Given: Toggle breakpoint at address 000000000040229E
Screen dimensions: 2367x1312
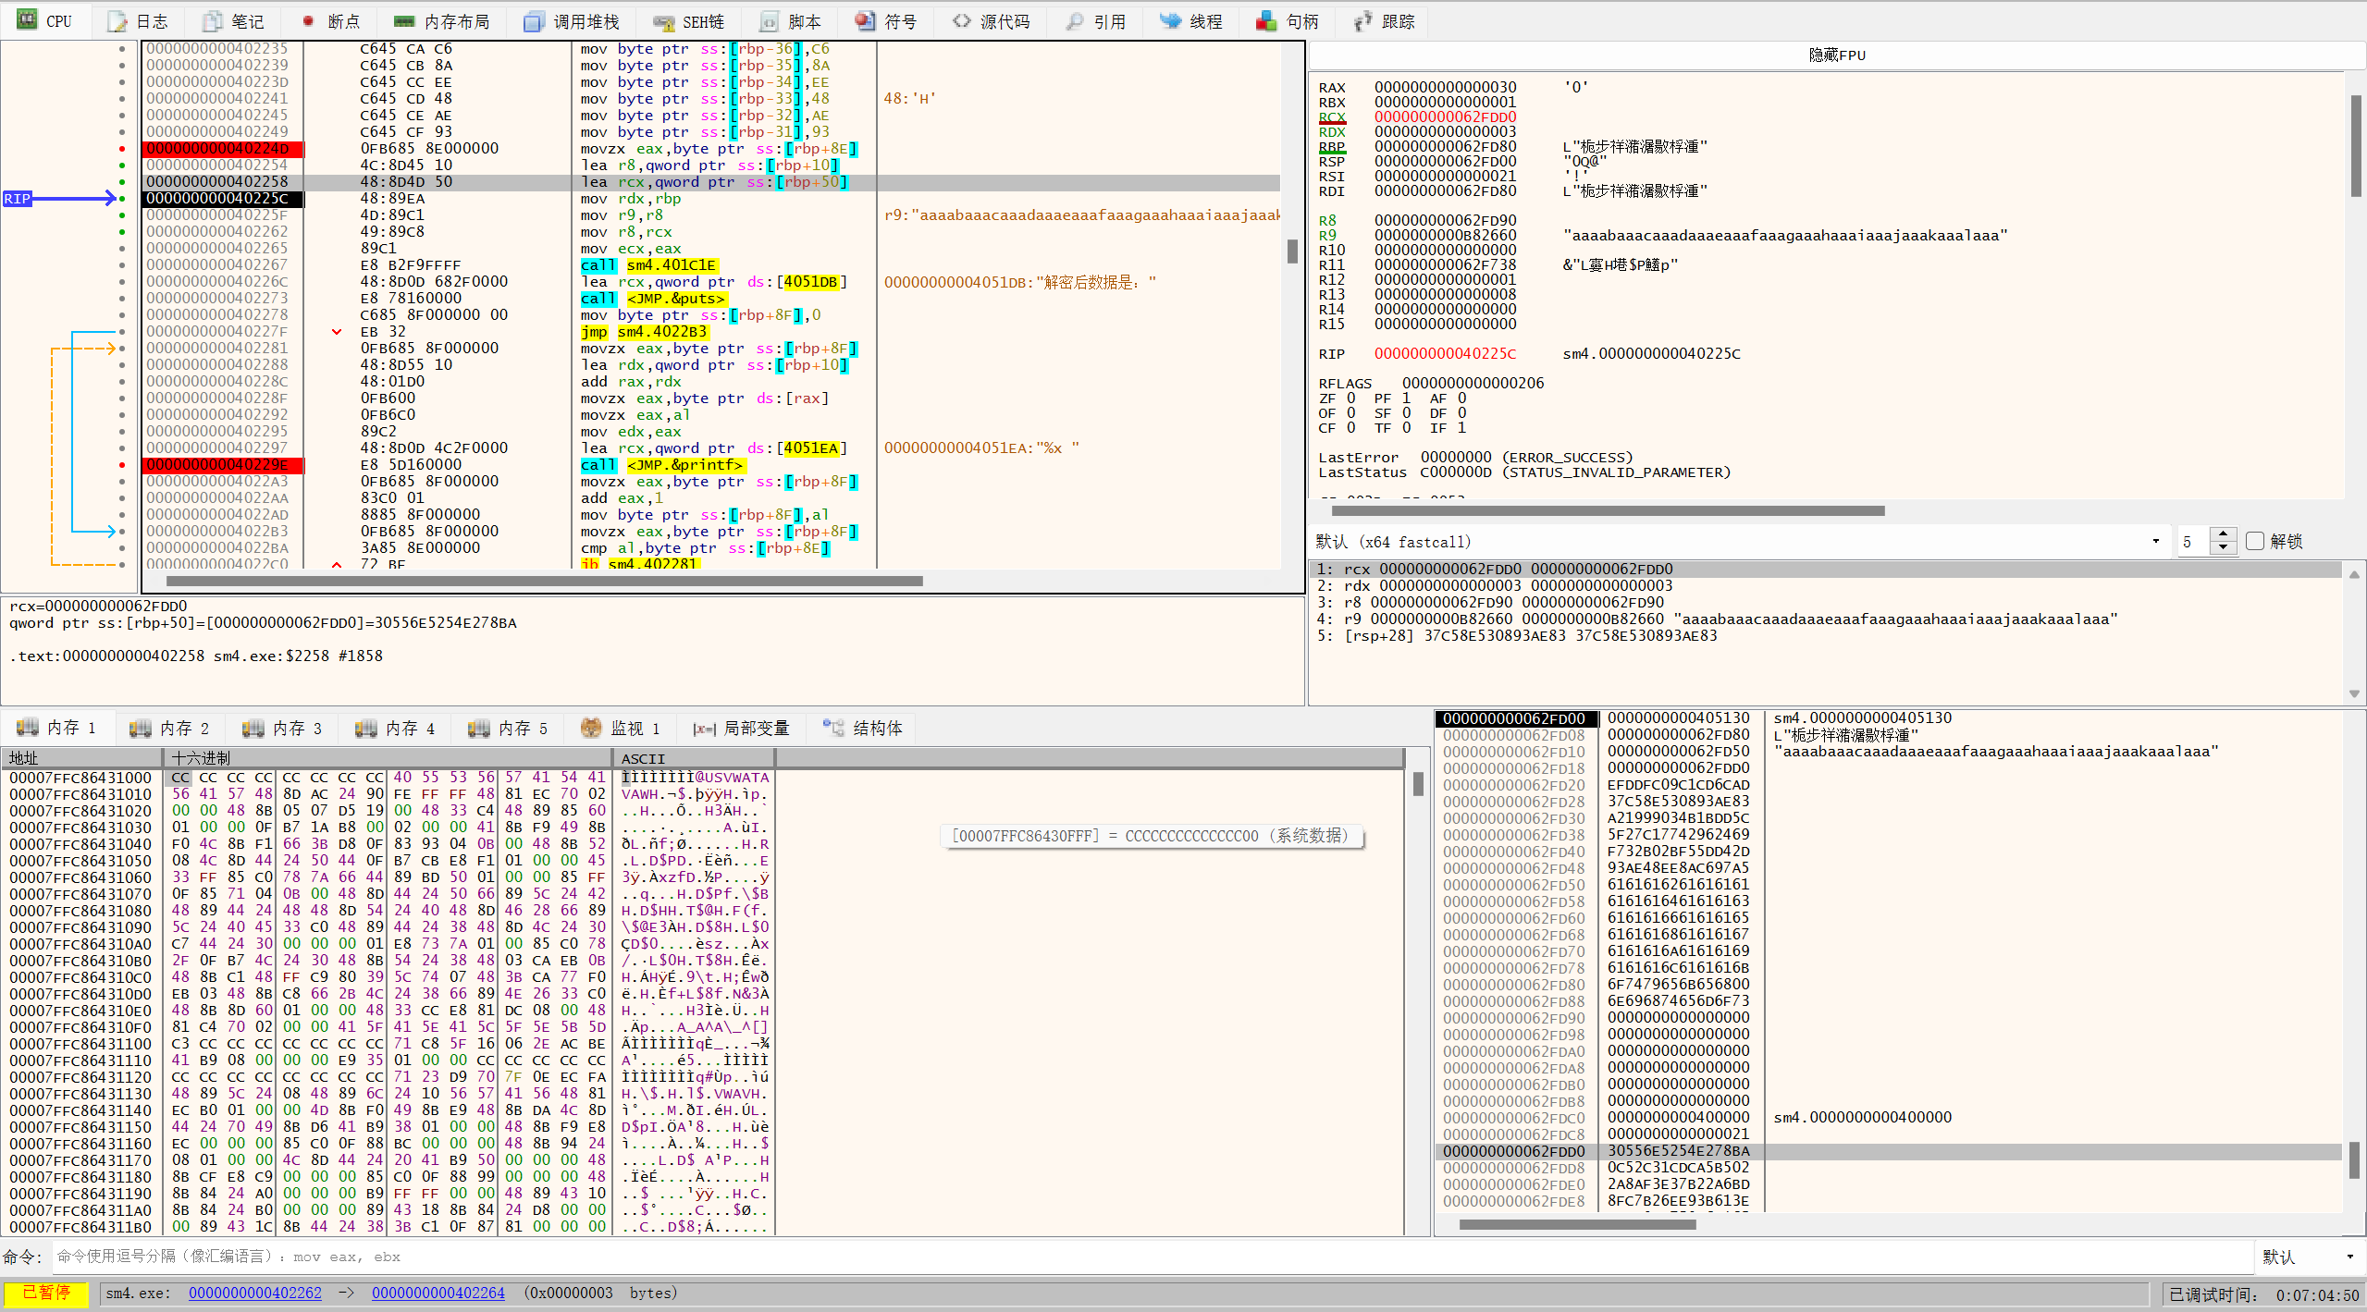Looking at the screenshot, I should tap(122, 465).
